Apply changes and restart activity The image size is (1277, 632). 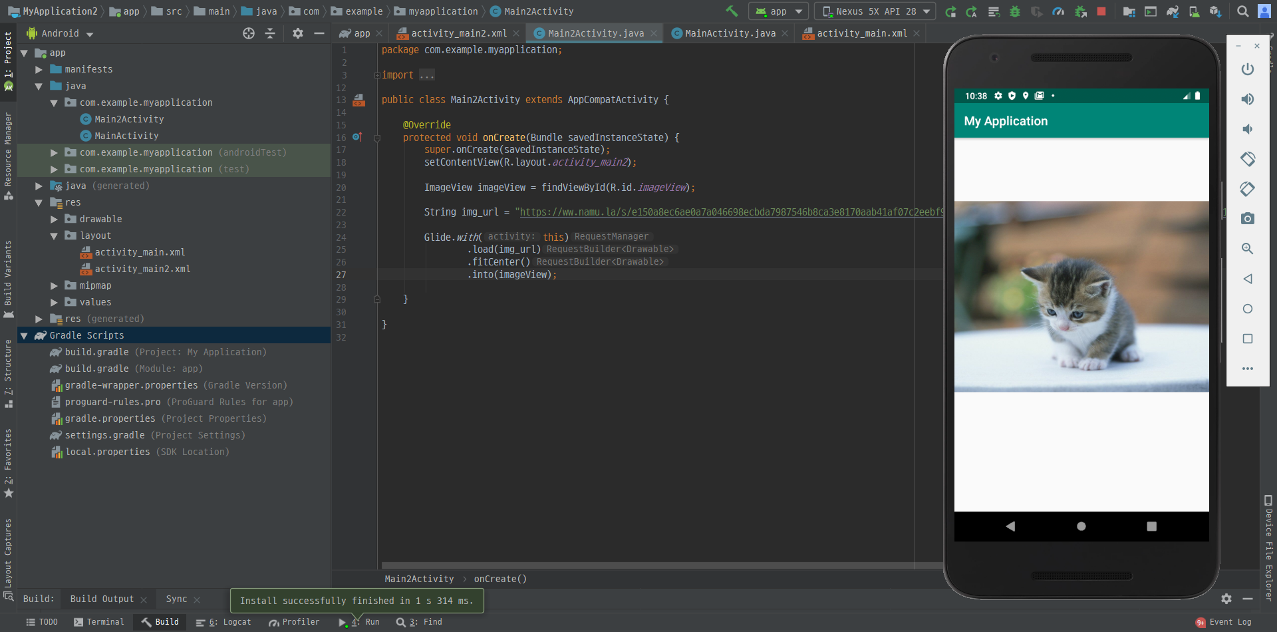point(972,11)
